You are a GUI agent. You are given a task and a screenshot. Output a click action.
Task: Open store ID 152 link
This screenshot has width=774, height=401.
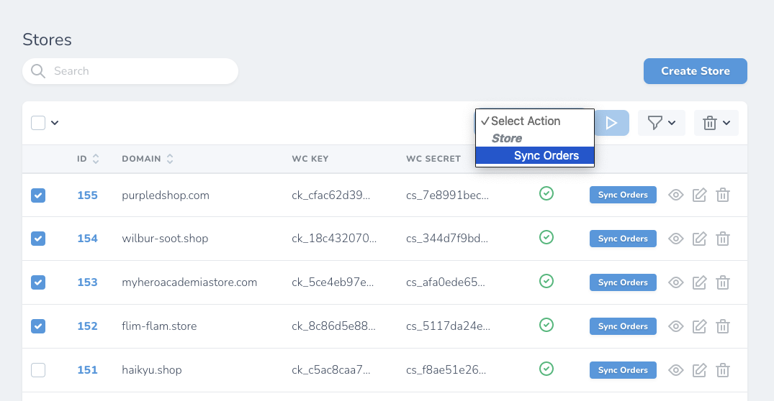pyautogui.click(x=87, y=326)
